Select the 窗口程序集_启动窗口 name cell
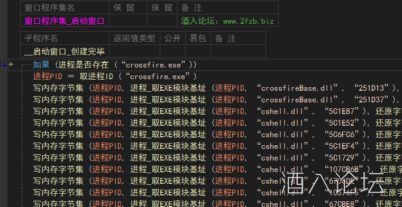This screenshot has height=207, width=402. click(x=65, y=21)
